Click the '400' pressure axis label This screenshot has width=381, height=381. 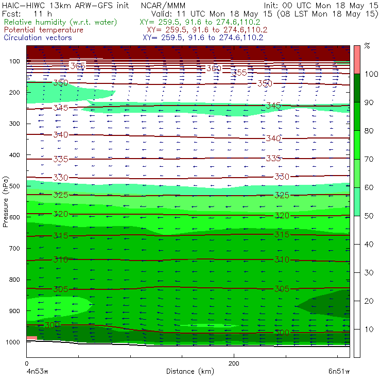pos(14,155)
